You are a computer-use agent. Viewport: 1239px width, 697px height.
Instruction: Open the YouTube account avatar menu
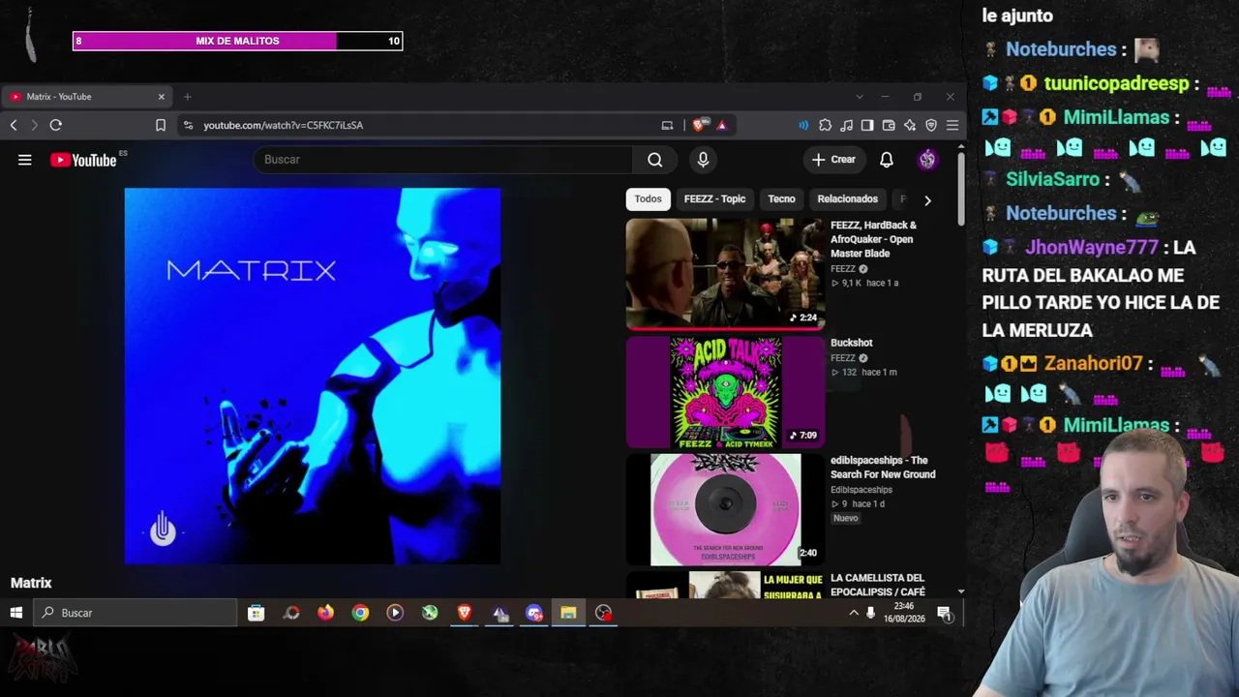pos(927,160)
